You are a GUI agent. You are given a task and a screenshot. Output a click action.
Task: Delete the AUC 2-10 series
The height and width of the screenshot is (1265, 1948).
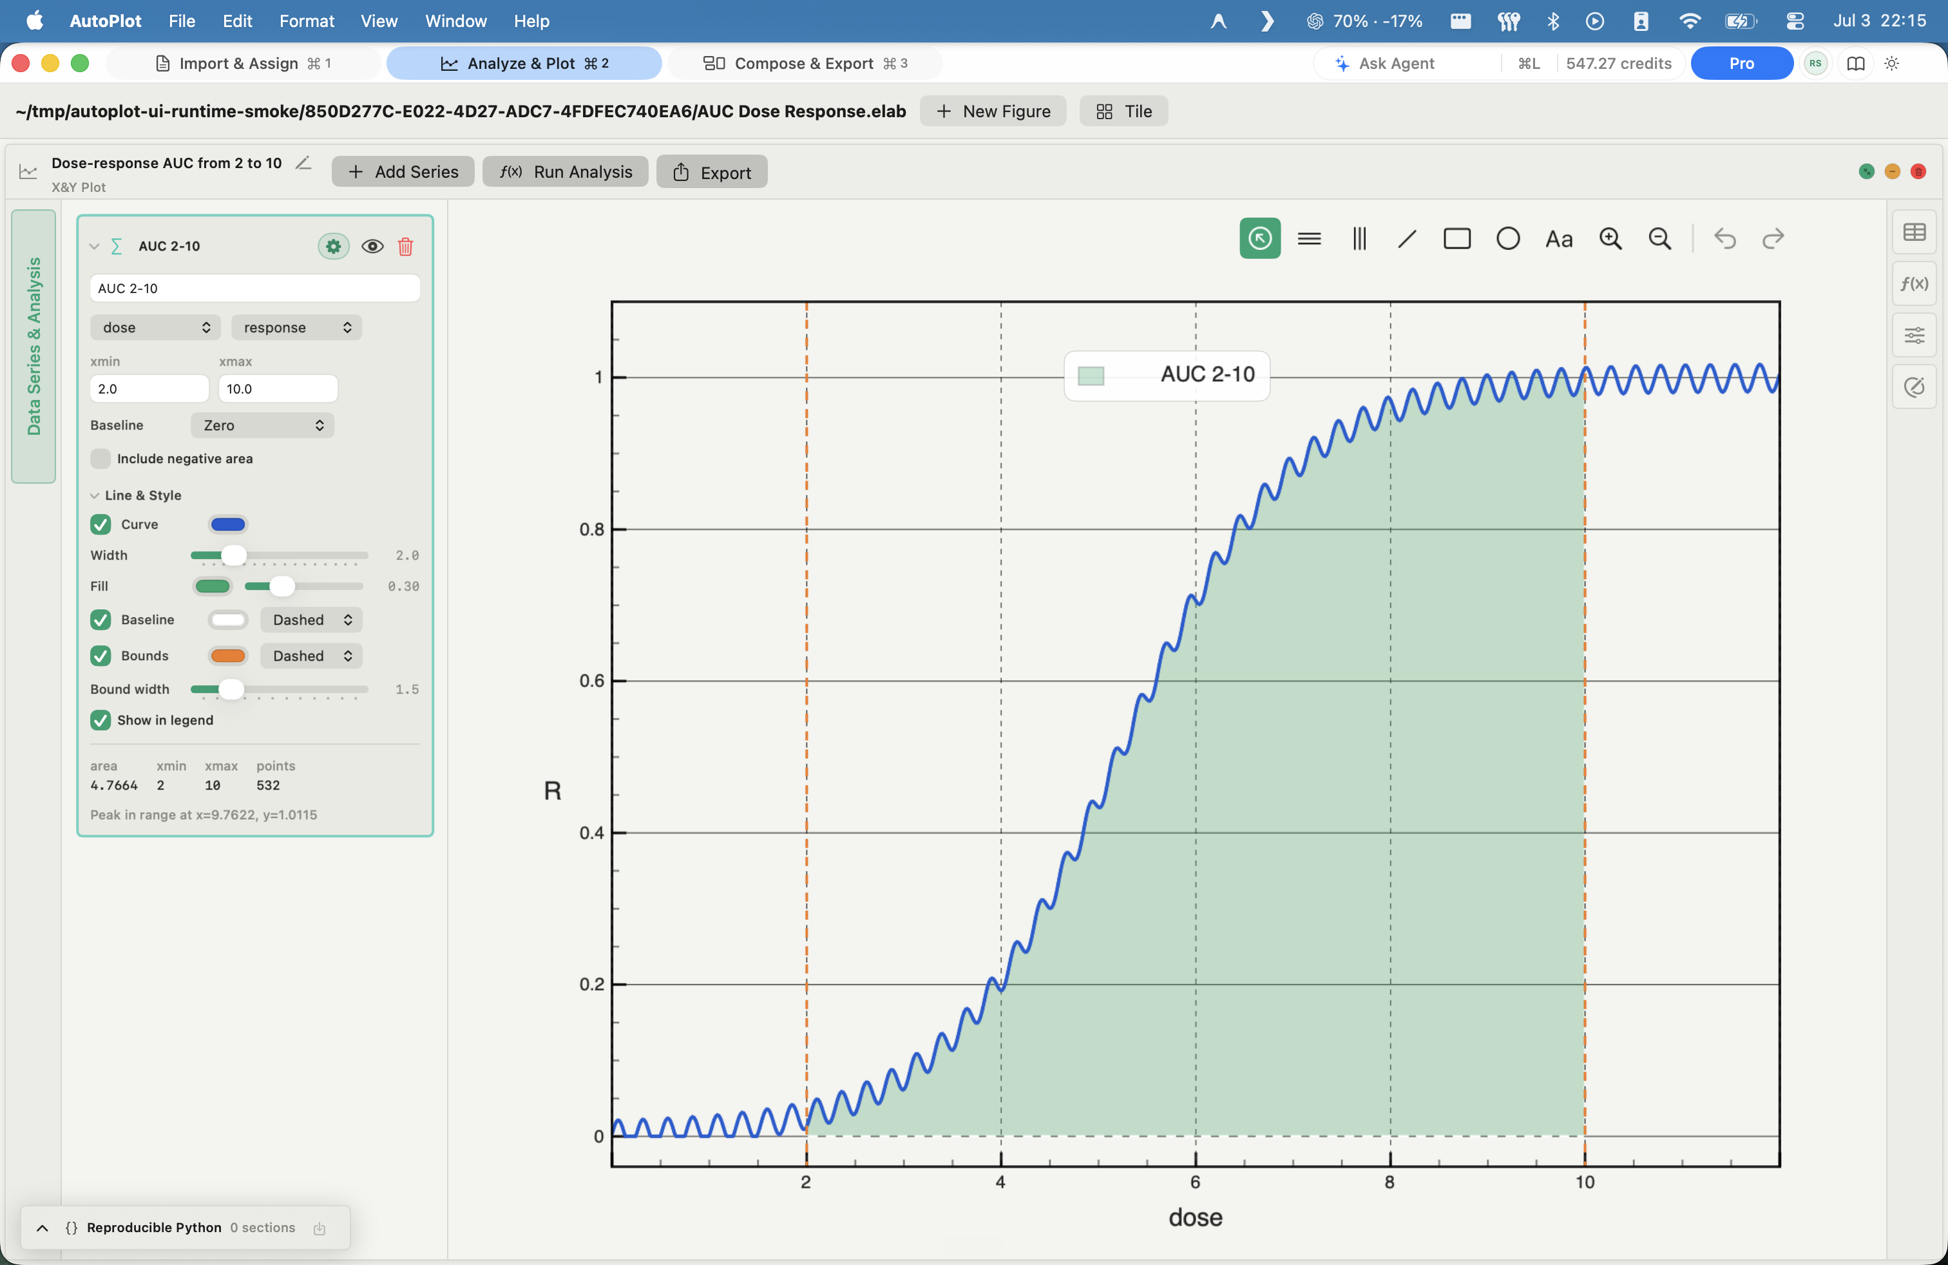[405, 246]
